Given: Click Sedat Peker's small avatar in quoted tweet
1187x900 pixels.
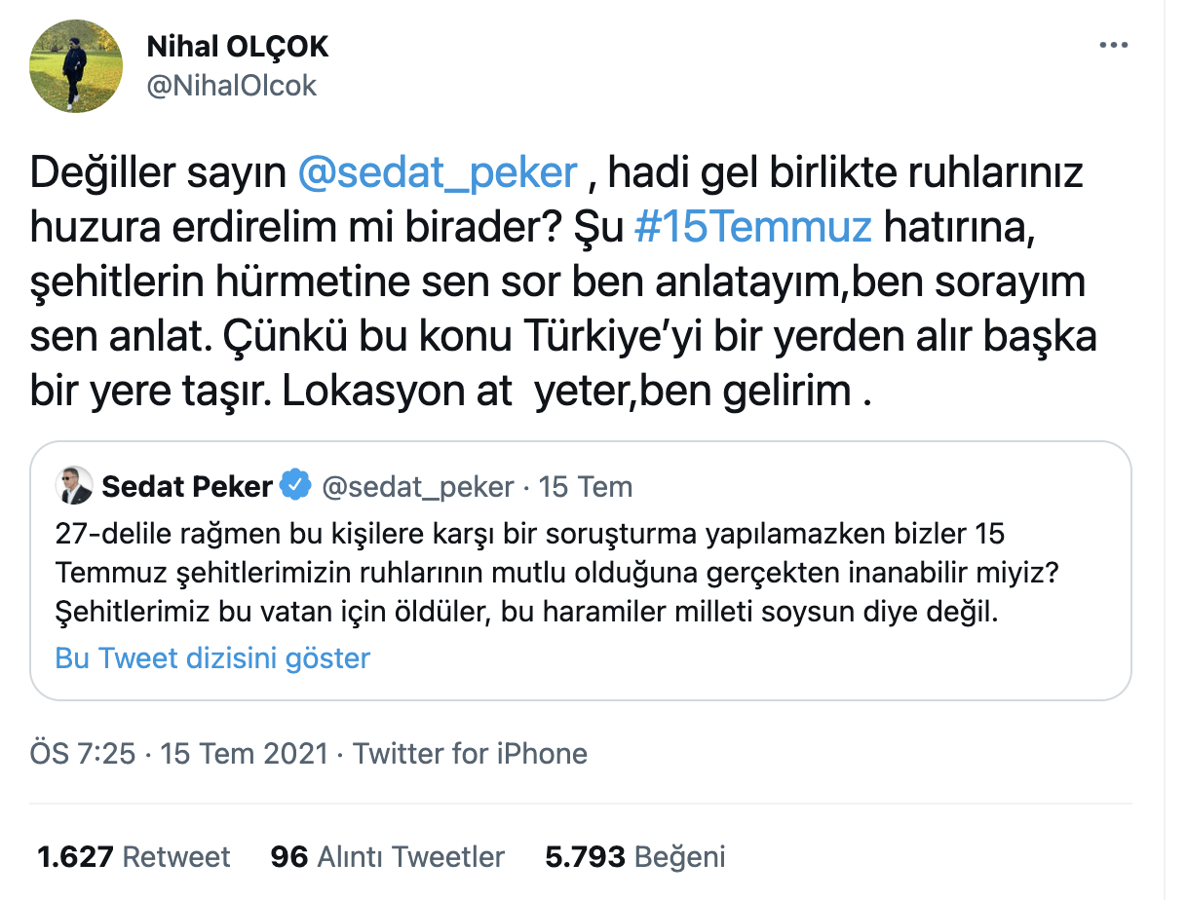Looking at the screenshot, I should (x=74, y=486).
